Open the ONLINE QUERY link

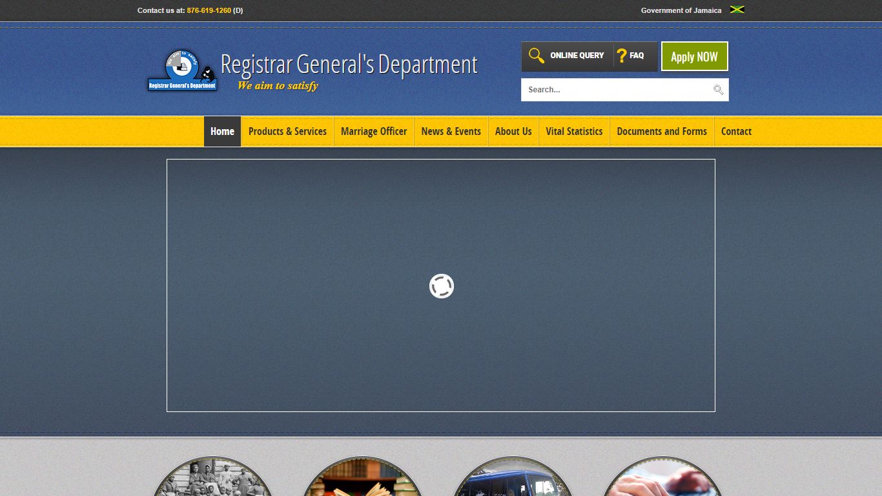577,56
